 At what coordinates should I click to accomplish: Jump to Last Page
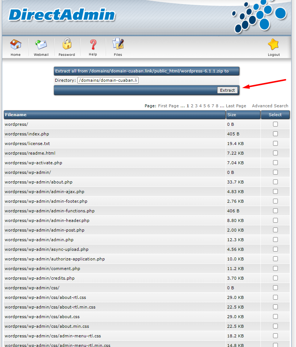click(x=236, y=106)
